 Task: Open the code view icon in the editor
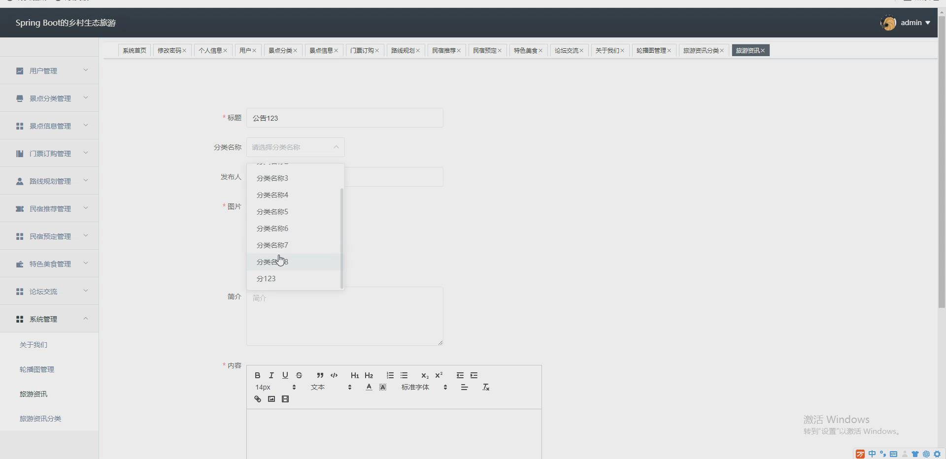(x=334, y=375)
